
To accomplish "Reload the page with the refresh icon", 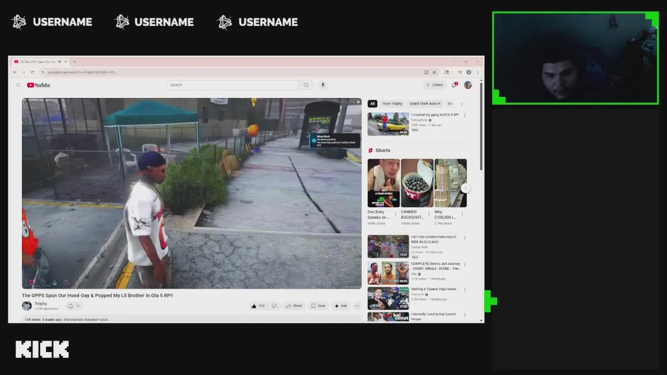I will click(x=32, y=72).
